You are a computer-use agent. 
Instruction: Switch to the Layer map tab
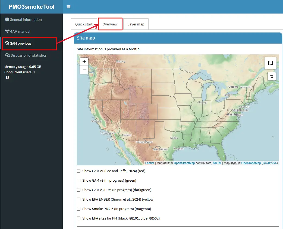136,24
